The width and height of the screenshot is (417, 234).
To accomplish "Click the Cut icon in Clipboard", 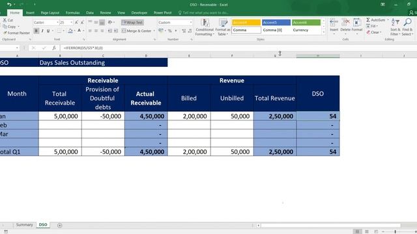I will pos(5,20).
